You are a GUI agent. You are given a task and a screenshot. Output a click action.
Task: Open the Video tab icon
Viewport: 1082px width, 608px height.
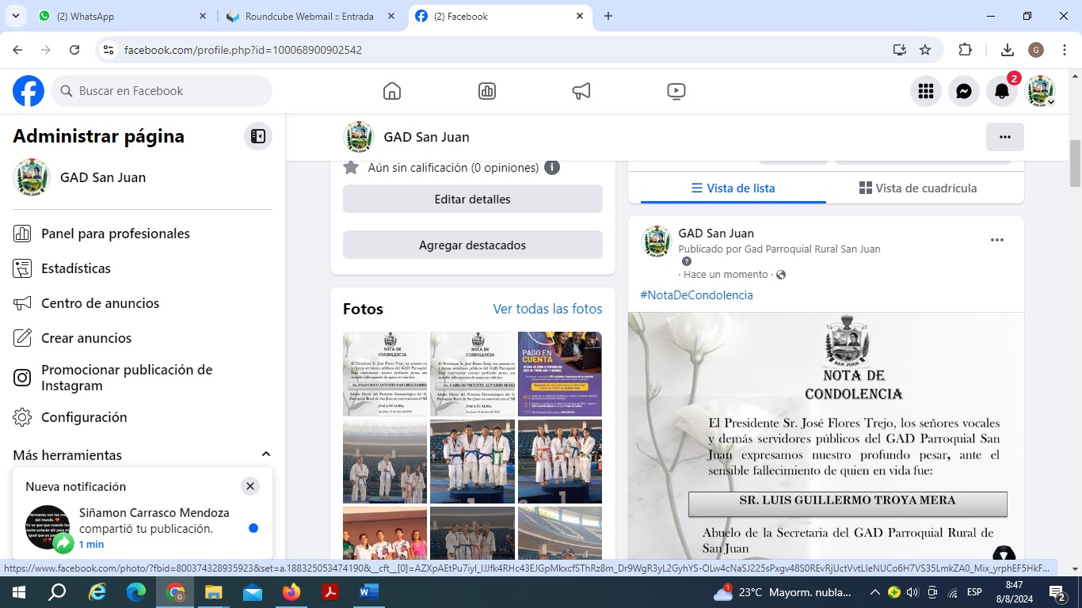[x=676, y=91]
